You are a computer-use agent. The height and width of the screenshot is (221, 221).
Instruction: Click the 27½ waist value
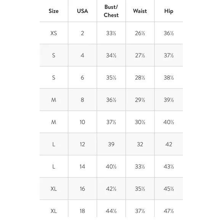[x=140, y=56]
